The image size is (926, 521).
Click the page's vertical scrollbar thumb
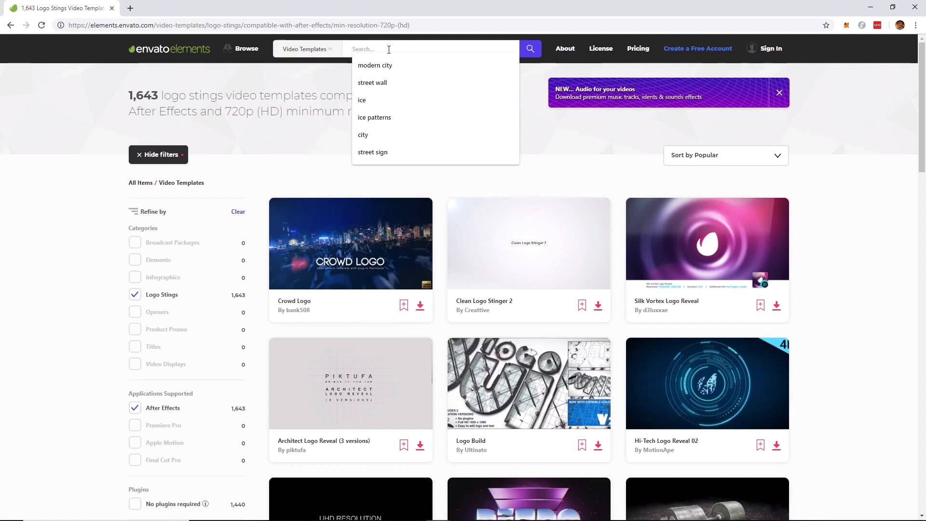point(922,106)
